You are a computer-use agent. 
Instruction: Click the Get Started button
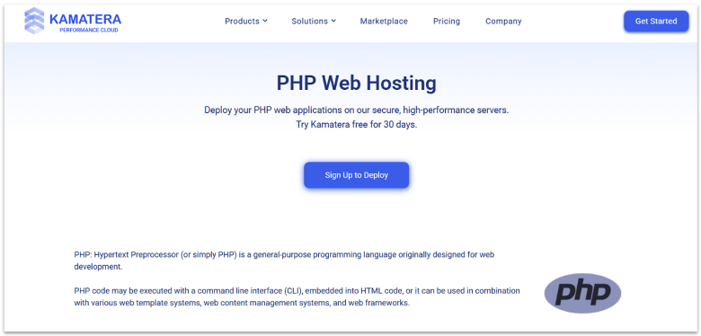point(656,21)
